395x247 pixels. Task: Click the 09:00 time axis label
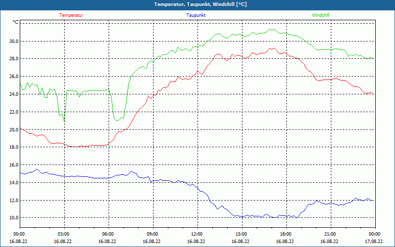[x=153, y=234]
